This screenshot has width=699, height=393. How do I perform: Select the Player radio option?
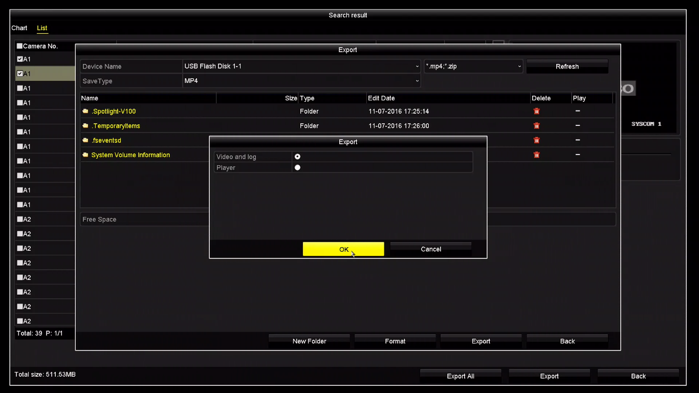pos(297,167)
